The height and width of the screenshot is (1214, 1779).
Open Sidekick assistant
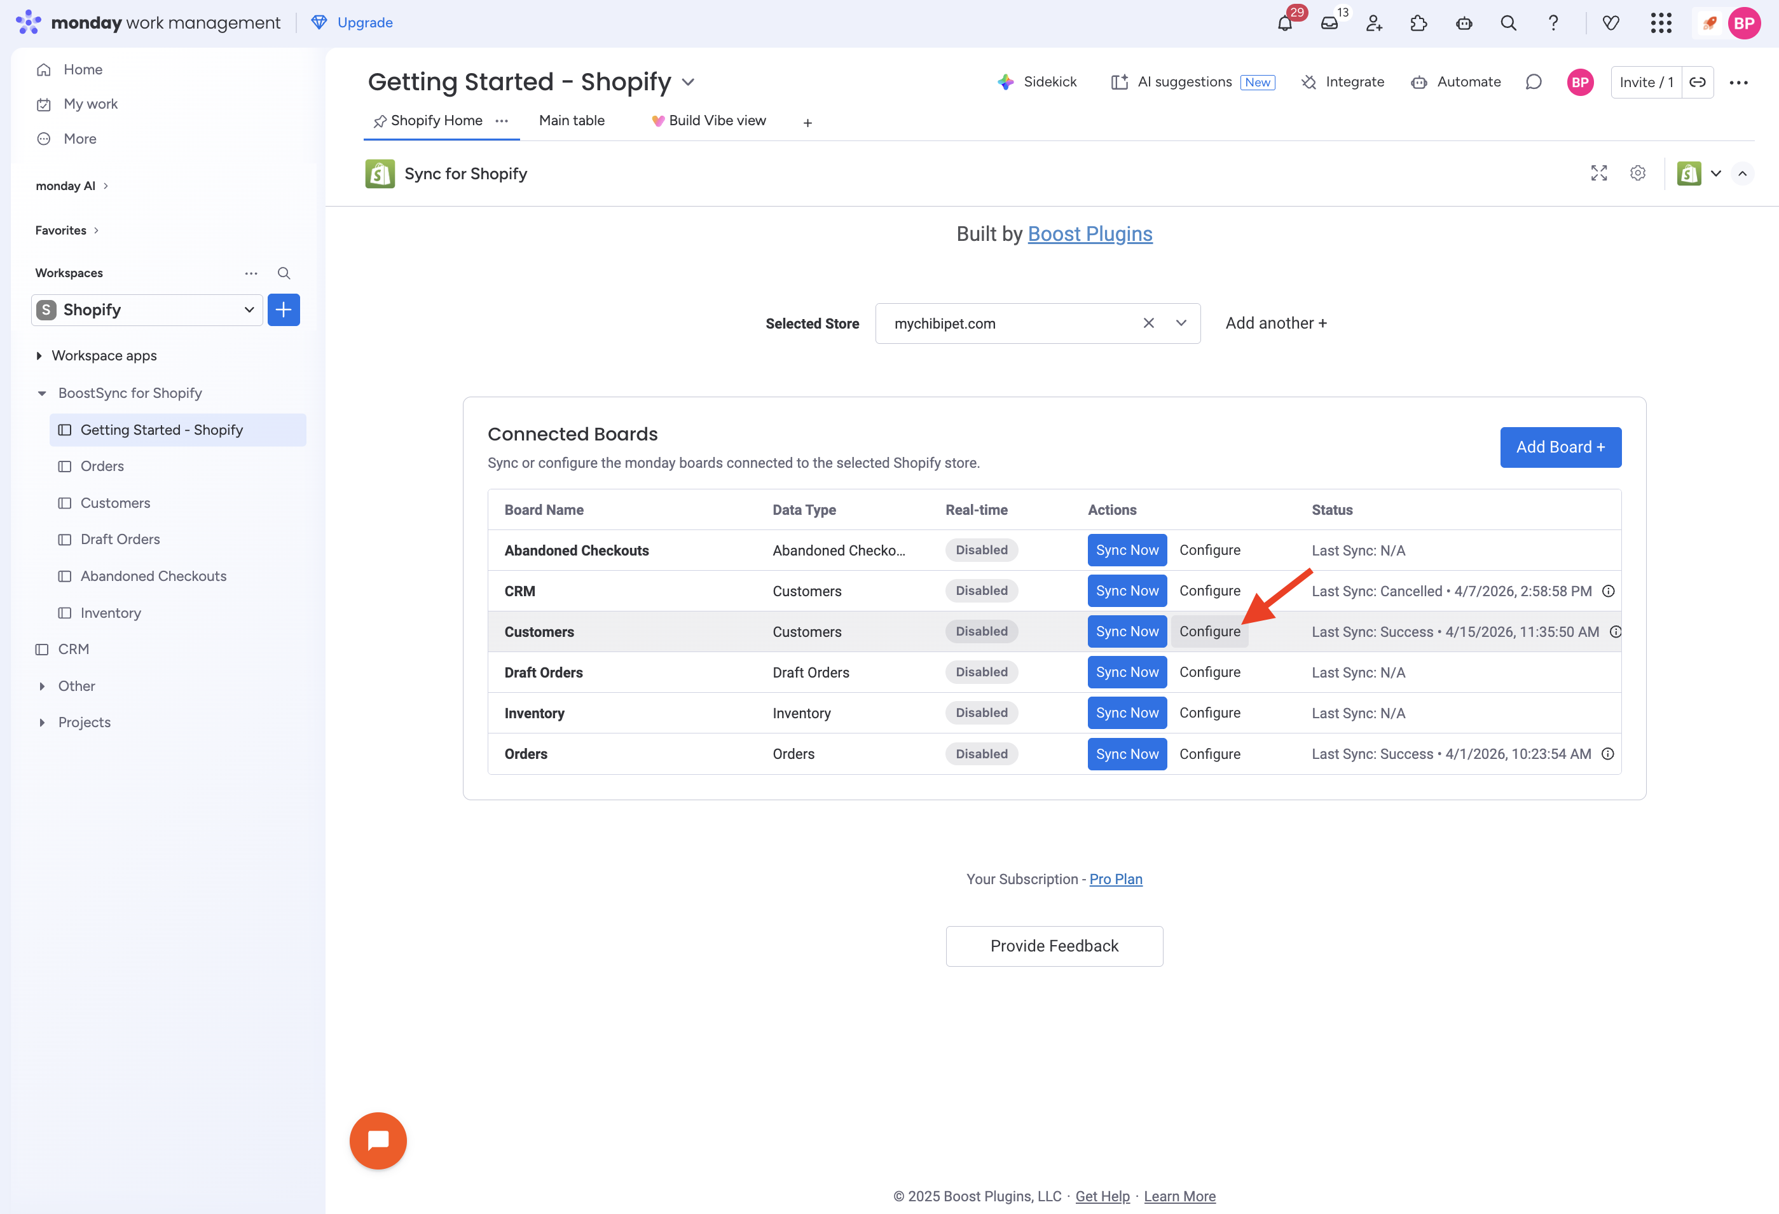coord(1037,82)
